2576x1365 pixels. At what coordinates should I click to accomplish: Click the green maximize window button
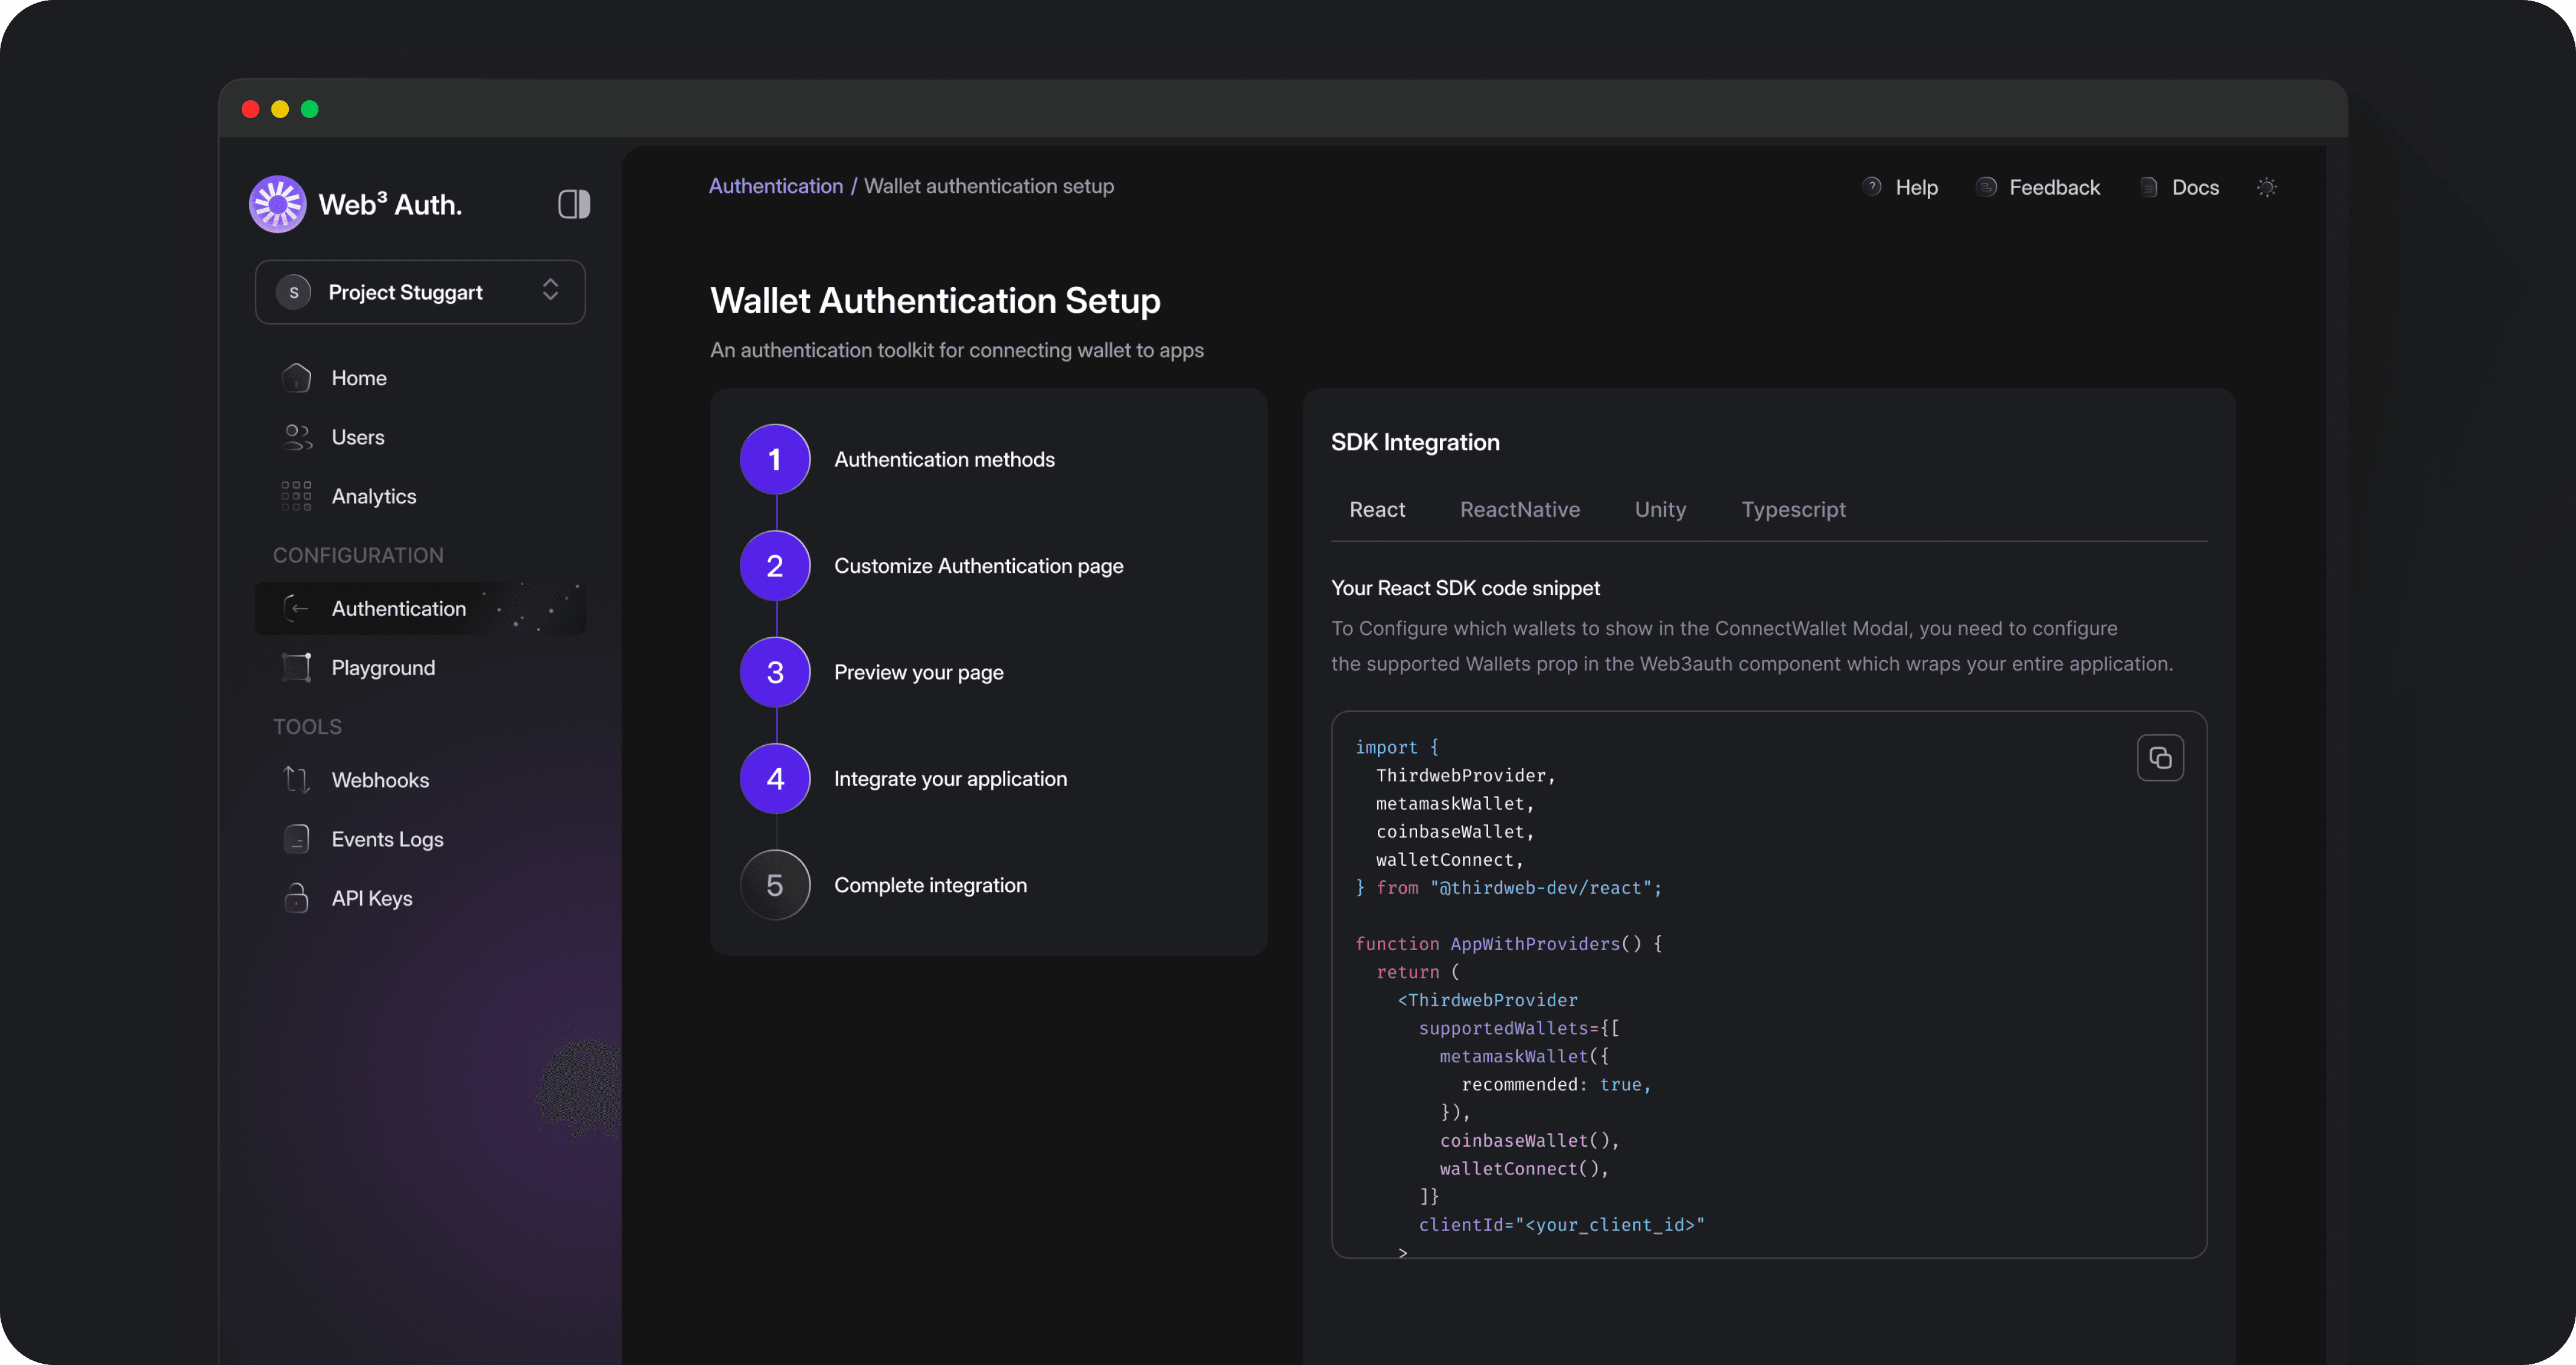310,109
